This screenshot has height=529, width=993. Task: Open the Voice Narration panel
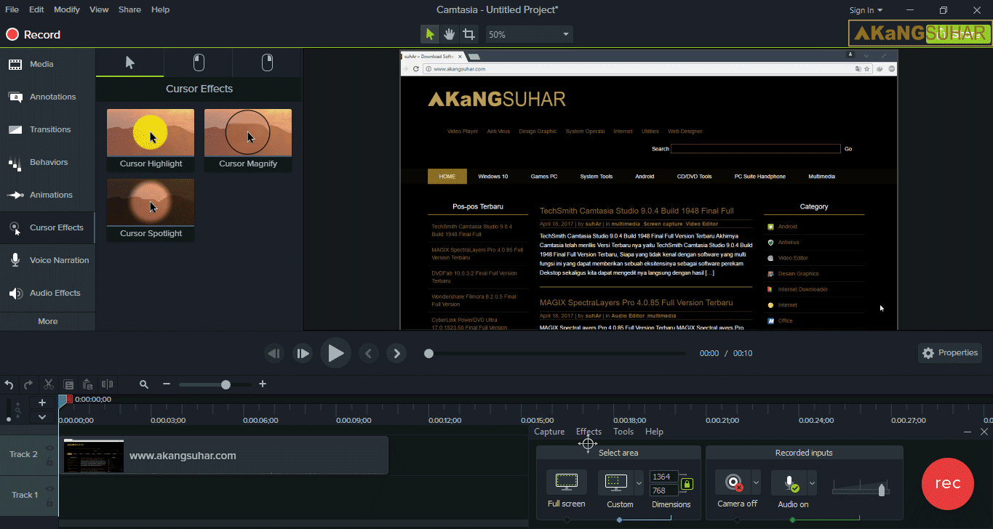click(x=47, y=260)
